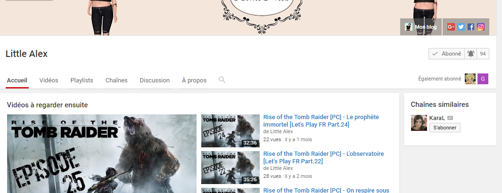
Task: Open On respire sous video title
Action: point(326,191)
